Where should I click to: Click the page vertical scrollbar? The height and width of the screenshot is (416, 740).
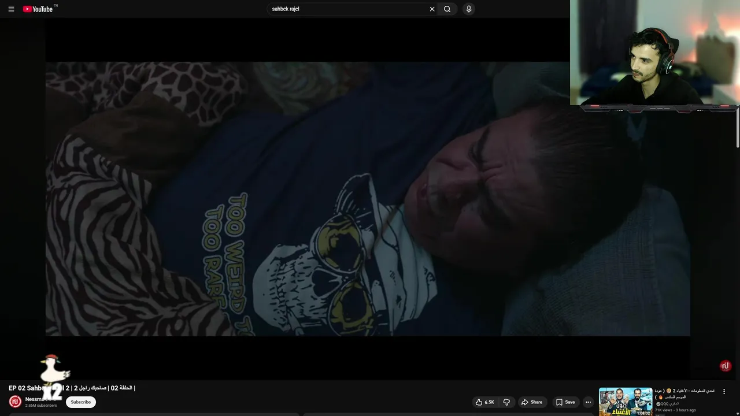(x=738, y=127)
